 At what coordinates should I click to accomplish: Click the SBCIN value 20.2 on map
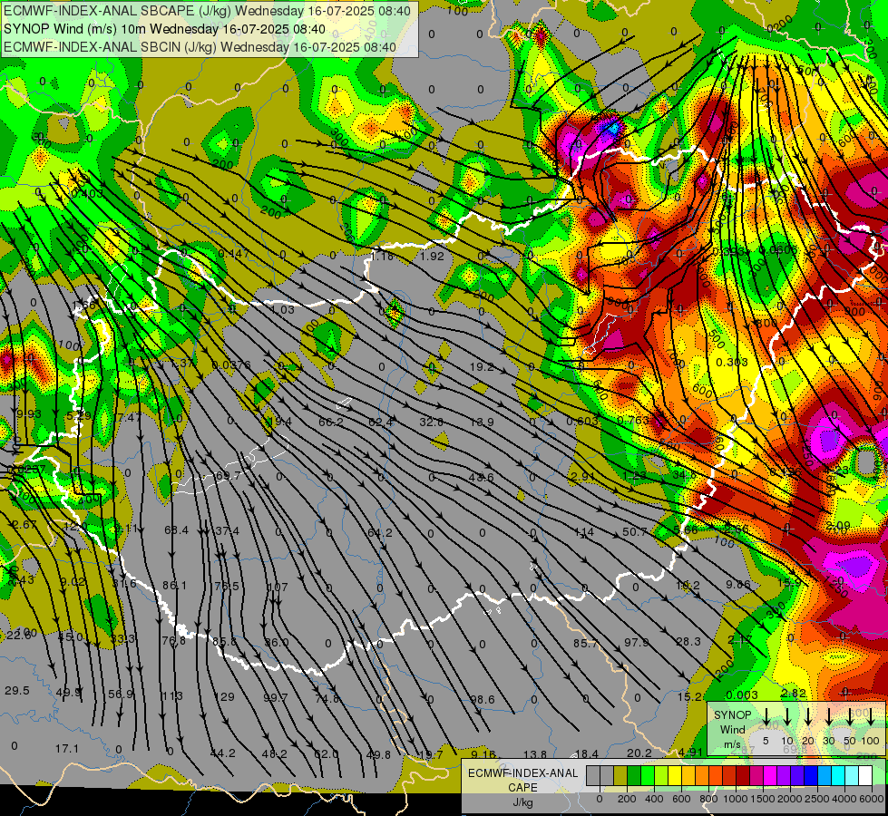click(x=639, y=753)
